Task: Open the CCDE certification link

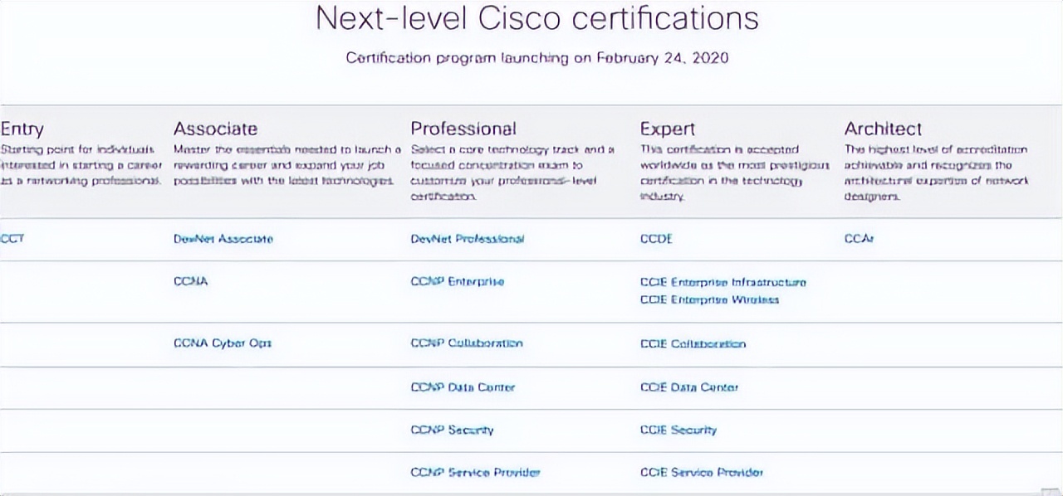Action: click(x=656, y=239)
